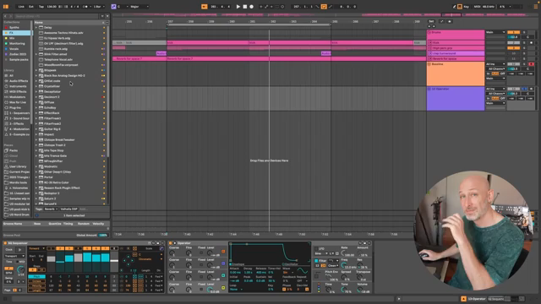This screenshot has width=541, height=304.
Task: Toggle the orange Loop switch in the transport bar
Action: click(324, 7)
